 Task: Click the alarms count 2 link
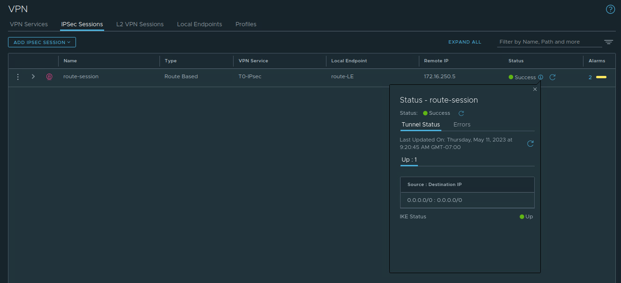tap(590, 77)
